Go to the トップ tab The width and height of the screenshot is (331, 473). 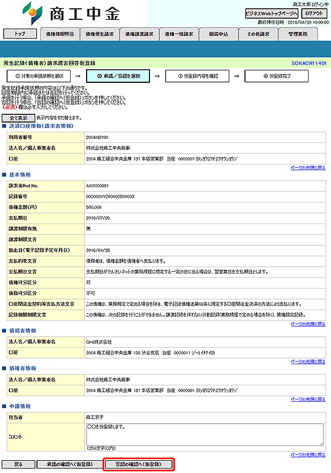[x=20, y=34]
